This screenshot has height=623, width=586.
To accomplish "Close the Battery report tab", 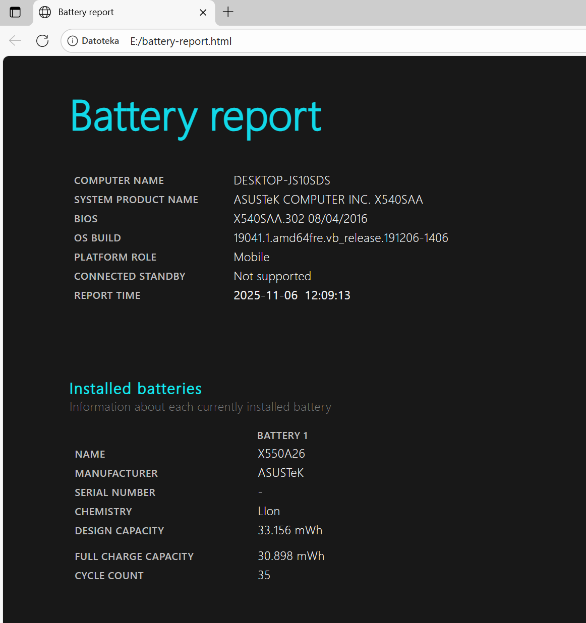I will click(x=203, y=13).
